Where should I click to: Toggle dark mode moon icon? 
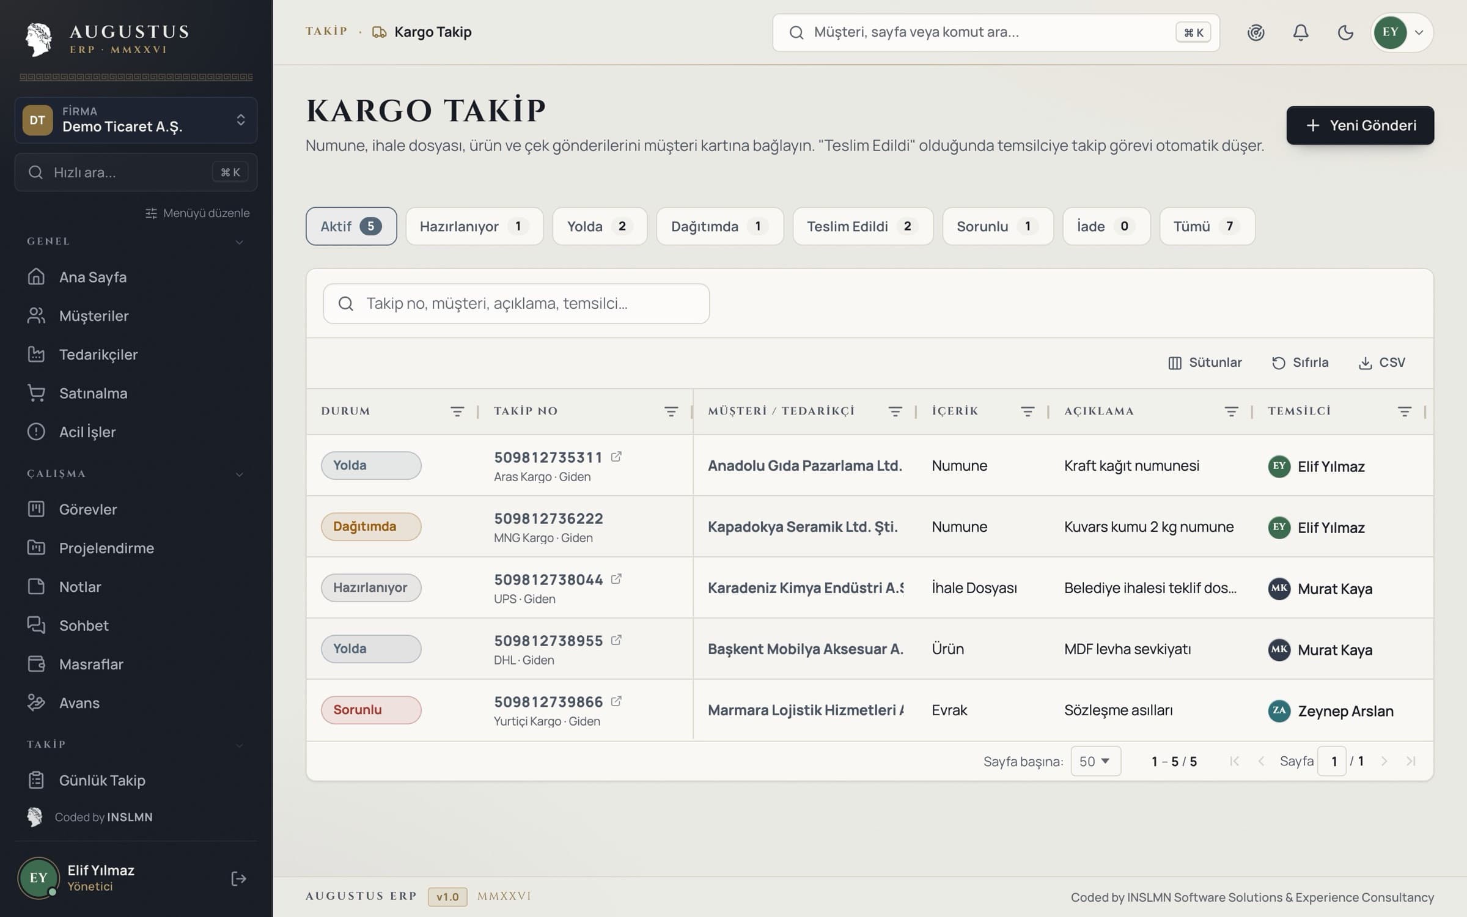click(x=1345, y=32)
